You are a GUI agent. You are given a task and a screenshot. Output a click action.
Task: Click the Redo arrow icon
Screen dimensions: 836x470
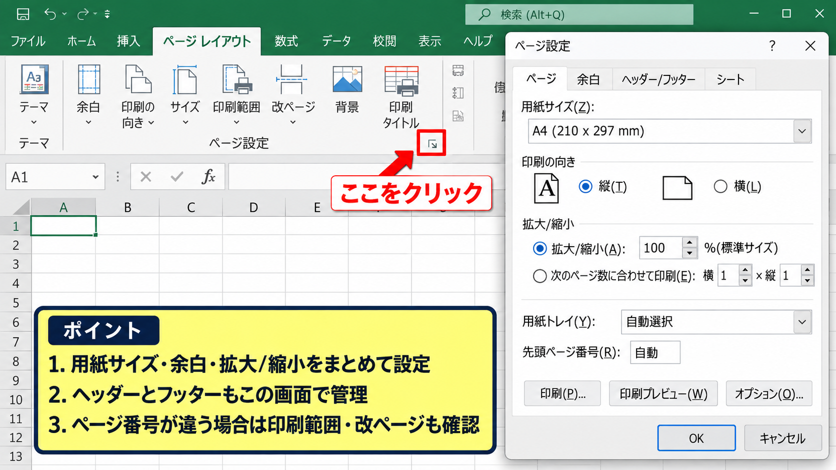click(x=83, y=14)
